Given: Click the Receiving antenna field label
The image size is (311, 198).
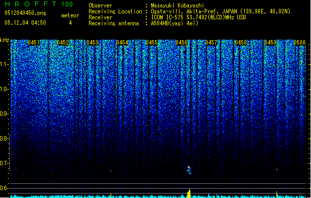Looking at the screenshot, I should click(114, 23).
